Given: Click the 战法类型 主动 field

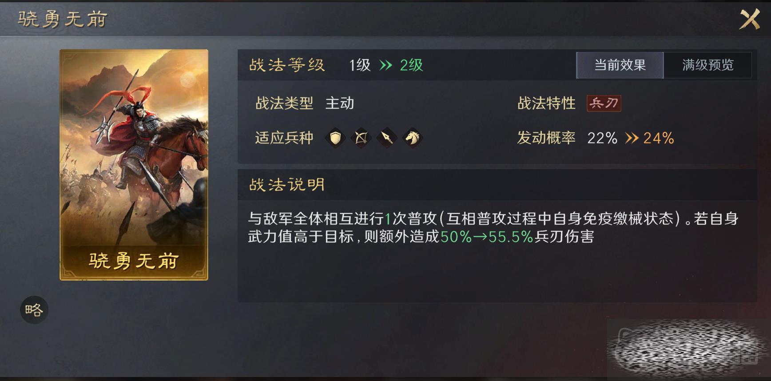Looking at the screenshot, I should point(305,103).
